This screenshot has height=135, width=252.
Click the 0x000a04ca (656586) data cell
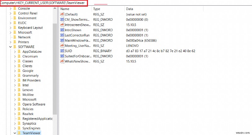click(x=141, y=40)
